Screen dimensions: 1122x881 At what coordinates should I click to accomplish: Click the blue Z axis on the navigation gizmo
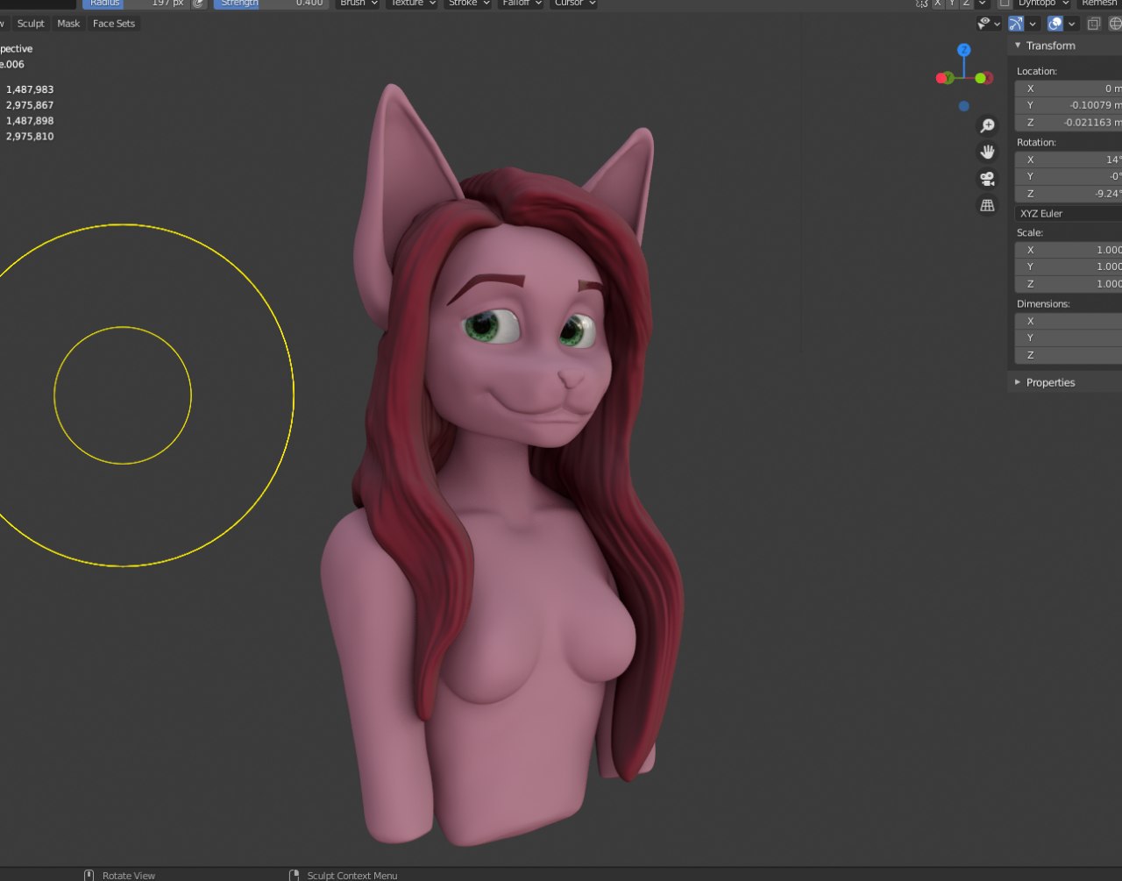(x=964, y=50)
